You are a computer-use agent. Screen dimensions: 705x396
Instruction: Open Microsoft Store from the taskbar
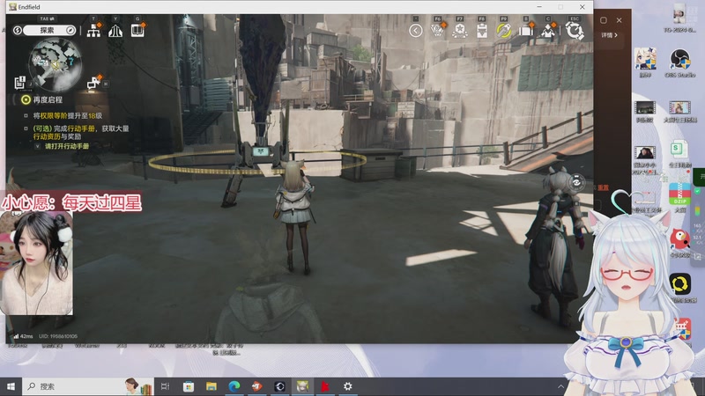tap(189, 386)
